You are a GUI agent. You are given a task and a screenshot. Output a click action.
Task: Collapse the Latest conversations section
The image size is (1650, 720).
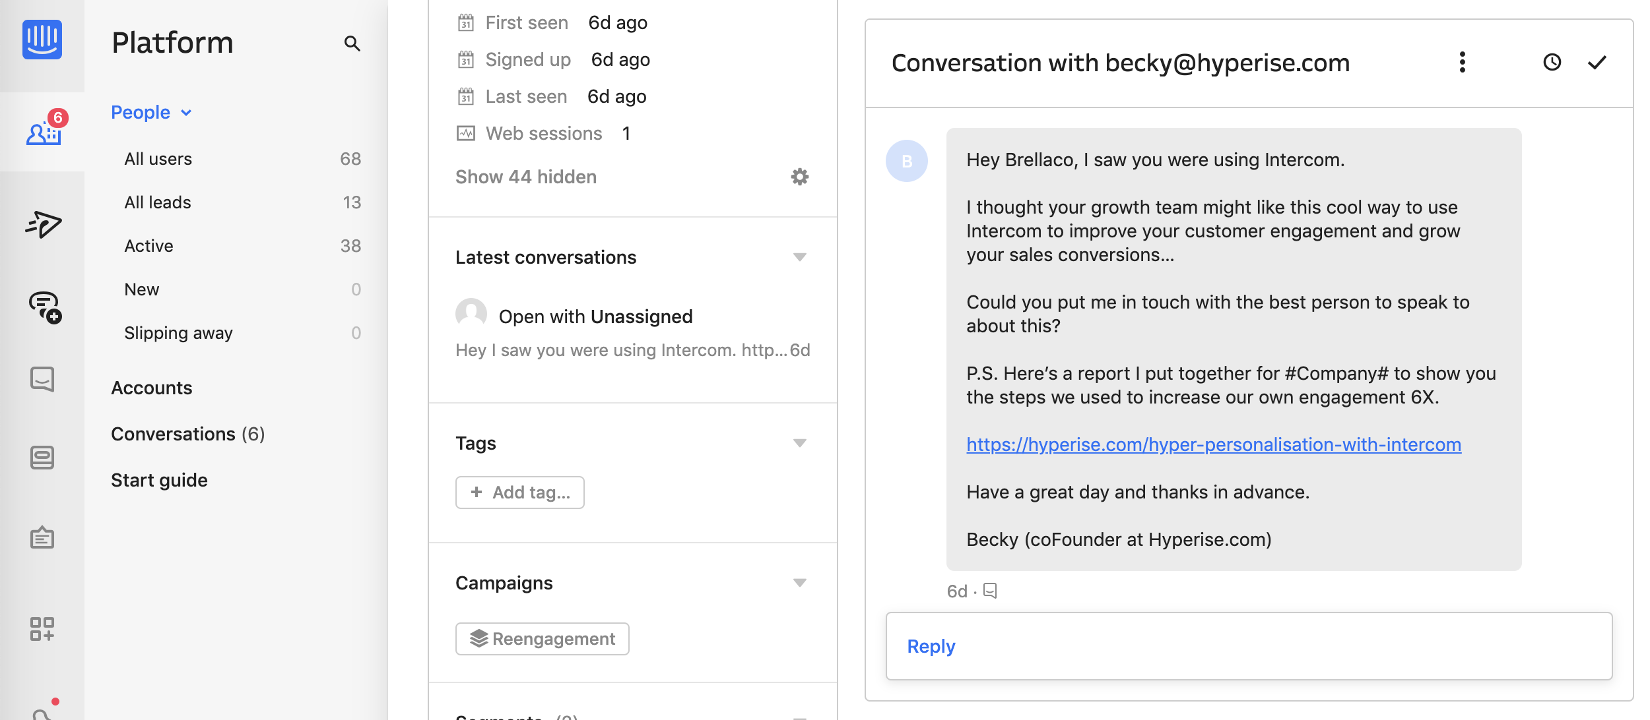pos(800,257)
